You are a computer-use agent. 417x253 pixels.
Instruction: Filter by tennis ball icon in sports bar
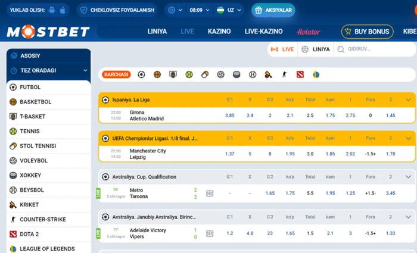pos(189,74)
